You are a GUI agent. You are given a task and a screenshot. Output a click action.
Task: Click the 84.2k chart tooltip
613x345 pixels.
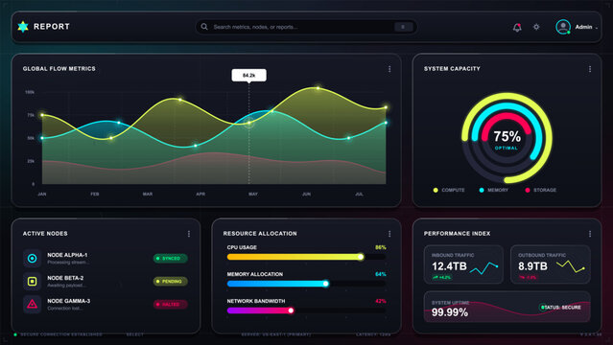249,75
